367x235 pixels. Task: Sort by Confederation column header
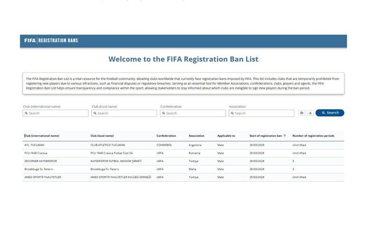tap(166, 136)
